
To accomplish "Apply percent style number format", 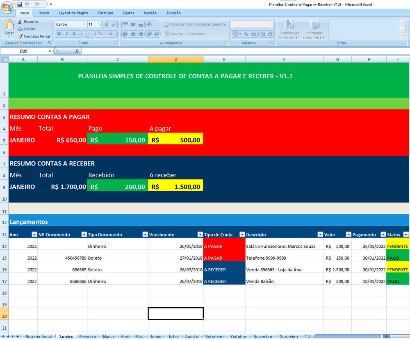I will tap(246, 34).
